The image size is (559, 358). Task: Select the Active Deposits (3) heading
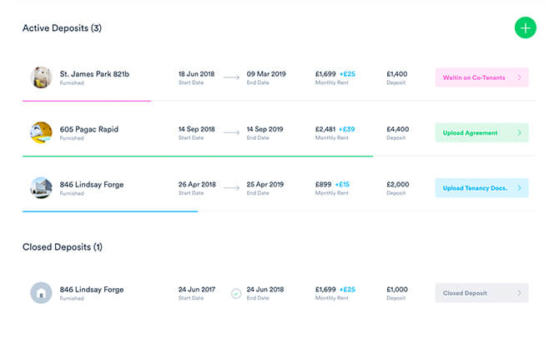coord(62,28)
